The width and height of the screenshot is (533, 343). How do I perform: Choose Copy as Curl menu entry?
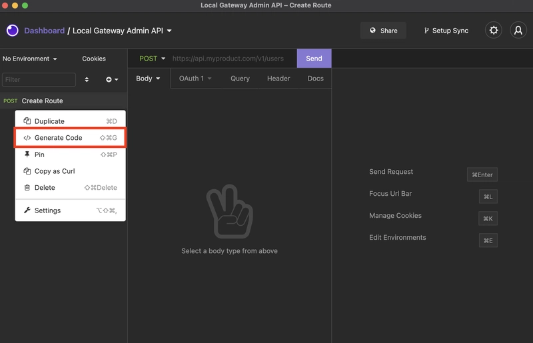71,171
